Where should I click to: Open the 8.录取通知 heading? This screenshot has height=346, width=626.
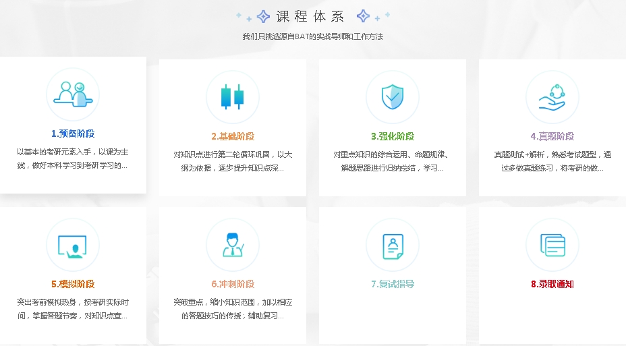pos(552,284)
